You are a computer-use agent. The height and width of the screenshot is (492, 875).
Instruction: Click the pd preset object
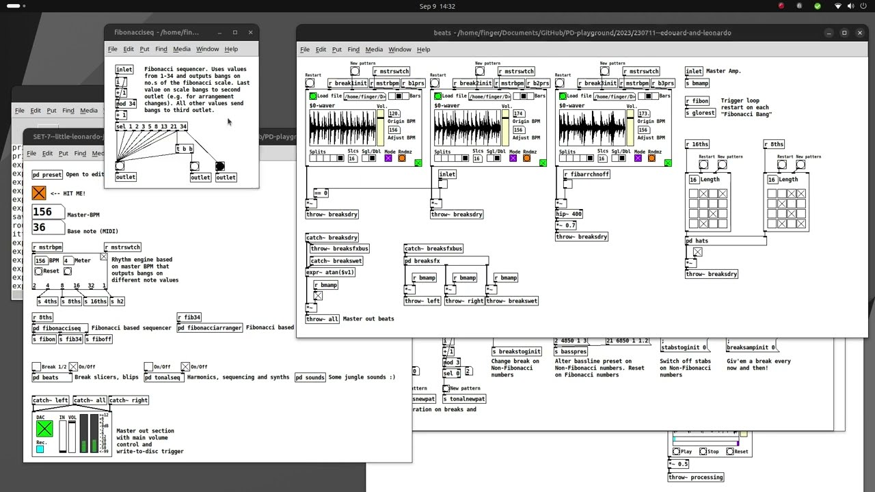(47, 174)
